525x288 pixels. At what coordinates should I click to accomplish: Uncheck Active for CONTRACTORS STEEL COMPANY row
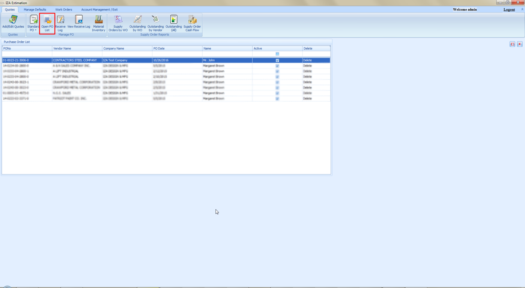277,60
